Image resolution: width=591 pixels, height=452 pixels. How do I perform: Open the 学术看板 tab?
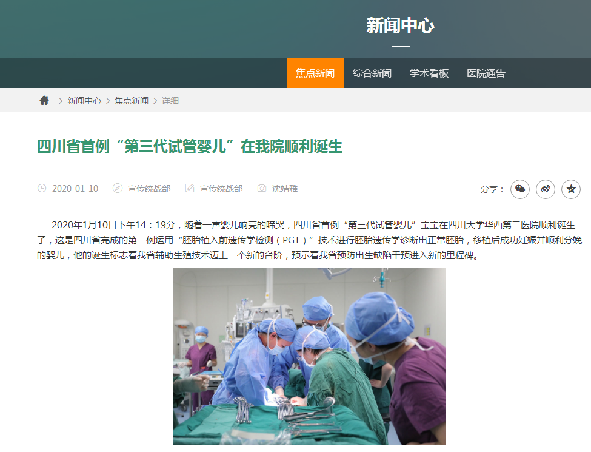point(429,73)
